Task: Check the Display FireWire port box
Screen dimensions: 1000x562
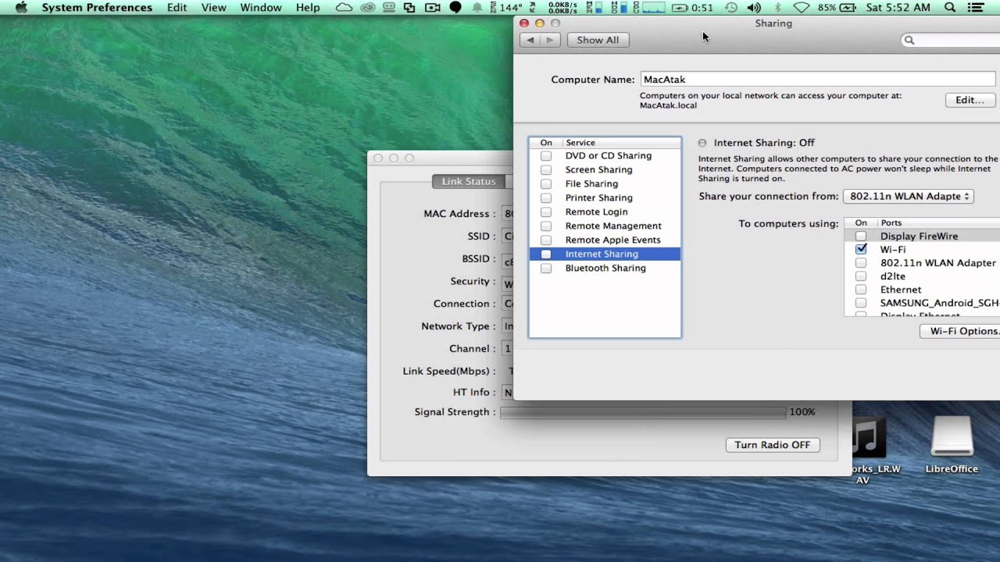Action: click(x=861, y=236)
